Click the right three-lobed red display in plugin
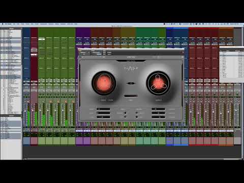 (158, 83)
